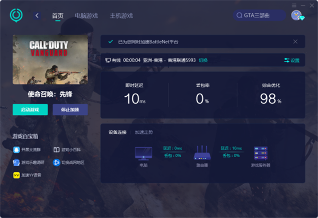Open 开黑交流群 tool

point(27,150)
